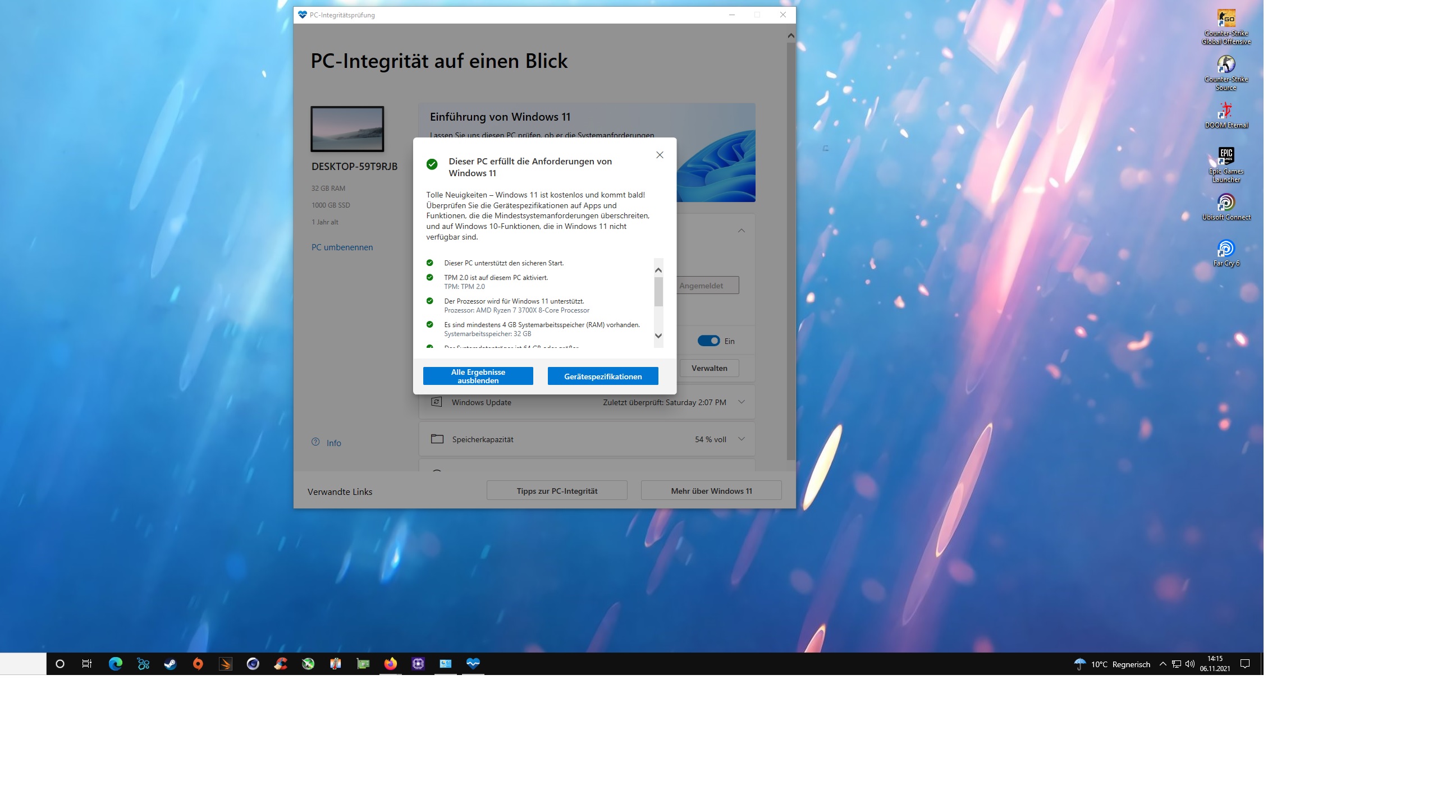The width and height of the screenshot is (1437, 808).
Task: Open Steam from the taskbar
Action: [170, 664]
